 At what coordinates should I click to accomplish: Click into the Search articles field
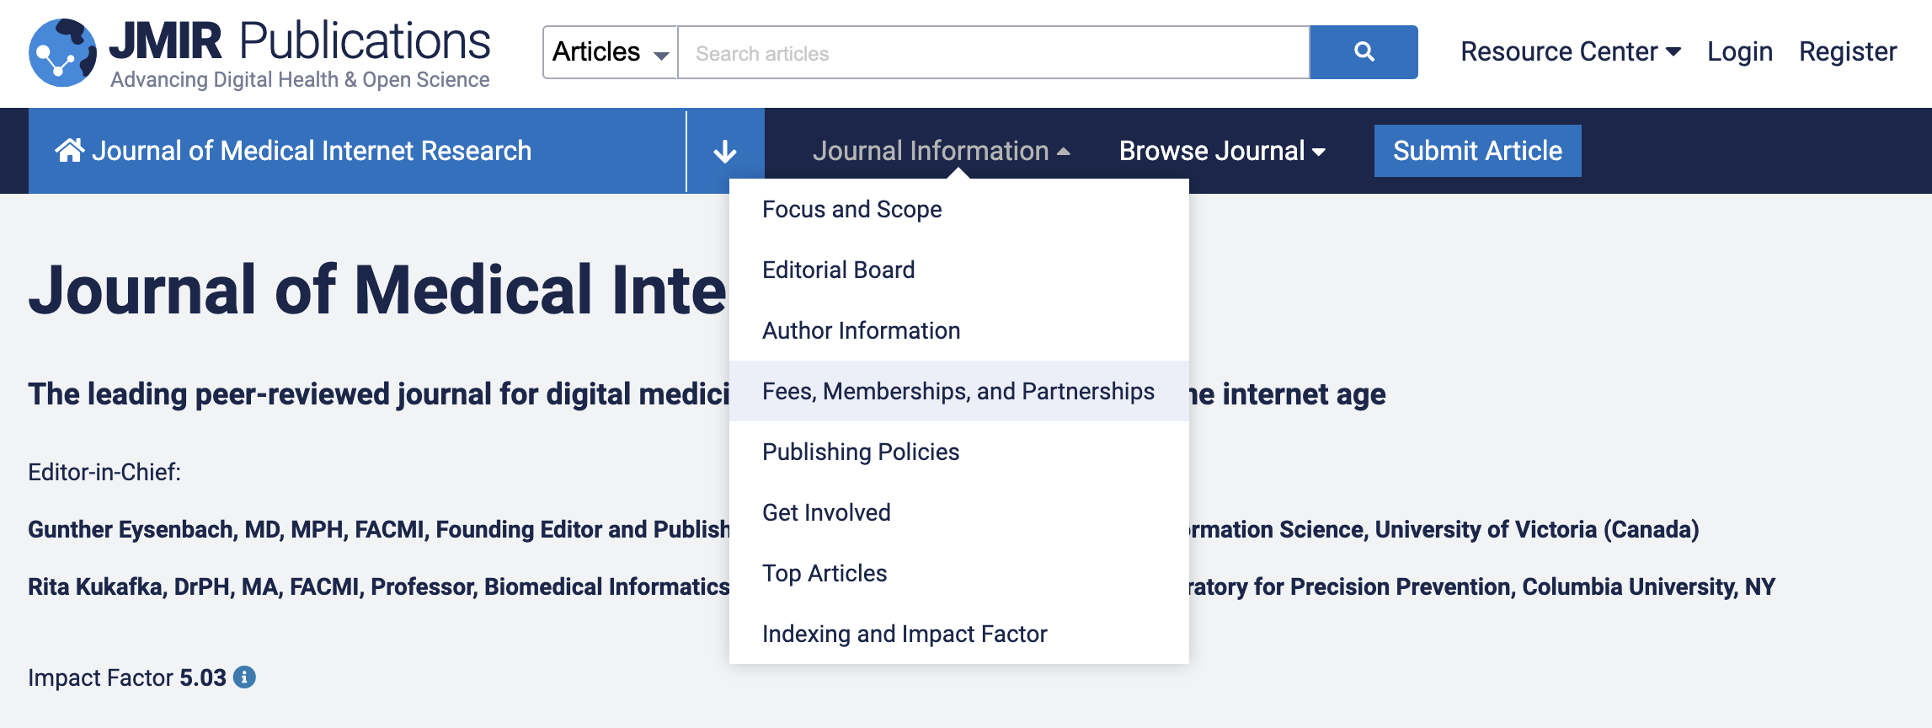[x=993, y=53]
